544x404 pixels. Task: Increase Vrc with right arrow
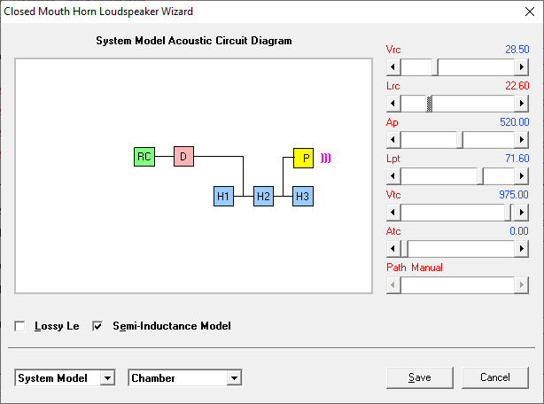pyautogui.click(x=522, y=67)
